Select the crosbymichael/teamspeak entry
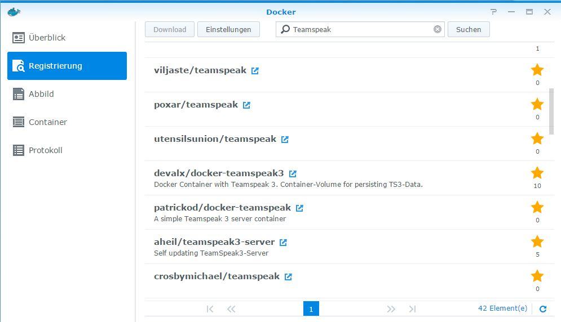 point(349,281)
